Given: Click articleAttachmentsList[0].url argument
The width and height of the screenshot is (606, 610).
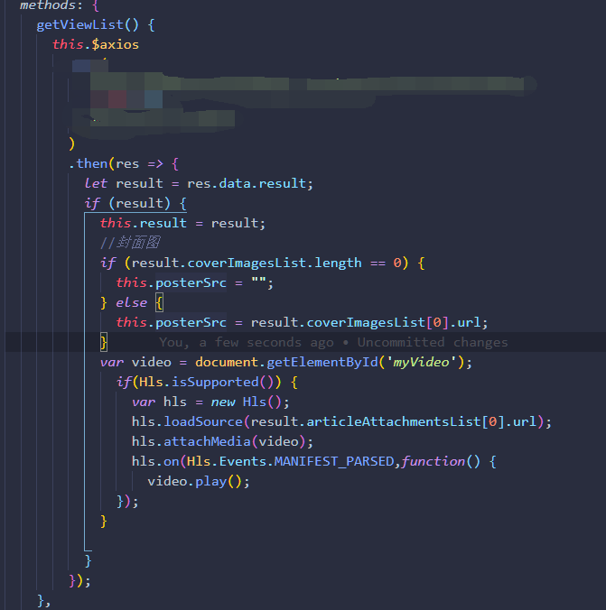Looking at the screenshot, I should [394, 421].
